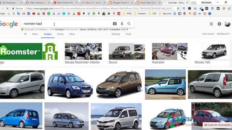The height and width of the screenshot is (130, 232).
Task: Select the Skoda Roomster Interior suggestion
Action: coord(83,54)
